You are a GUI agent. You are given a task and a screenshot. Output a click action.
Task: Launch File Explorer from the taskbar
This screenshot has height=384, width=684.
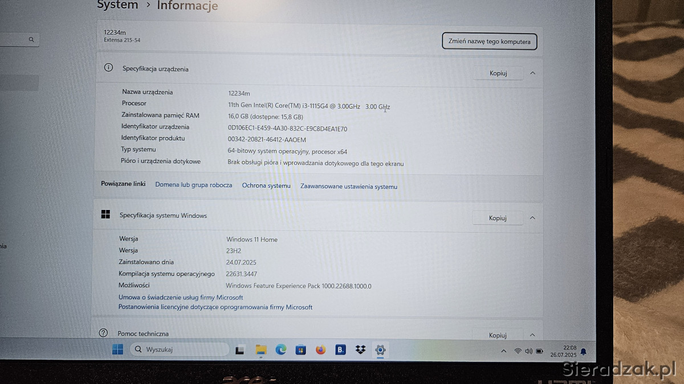(x=260, y=350)
